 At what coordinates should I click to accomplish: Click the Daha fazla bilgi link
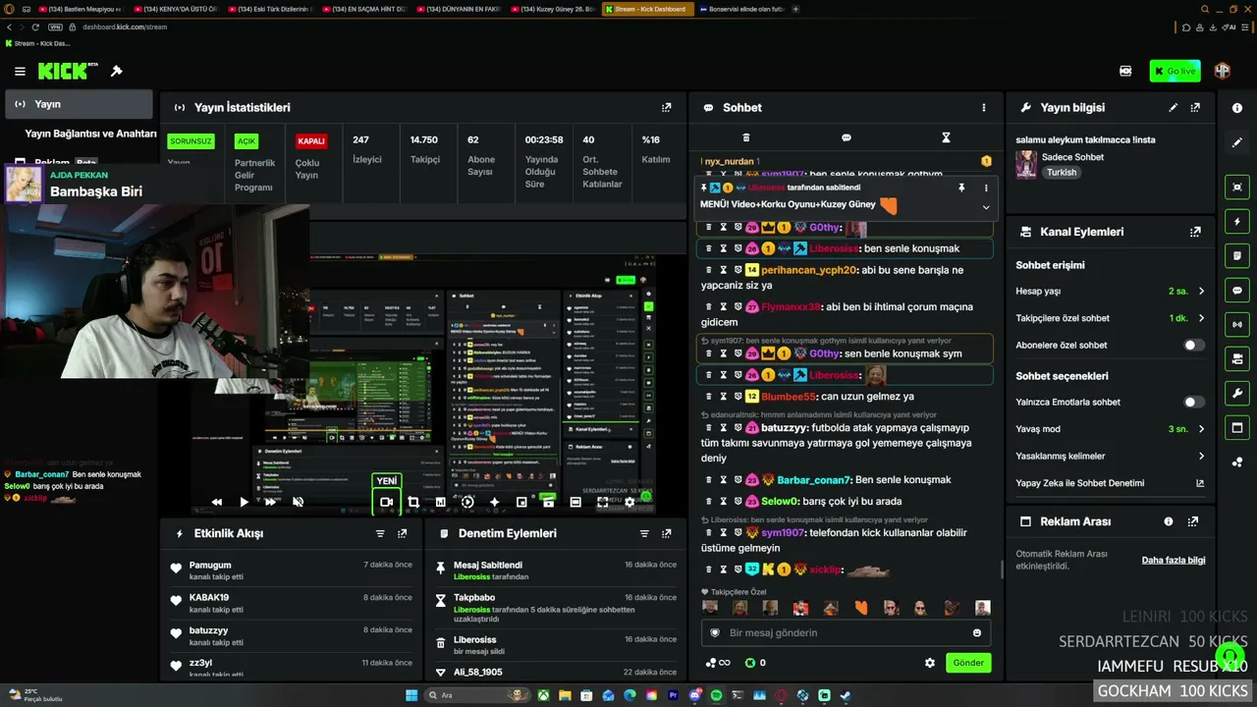coord(1174,561)
